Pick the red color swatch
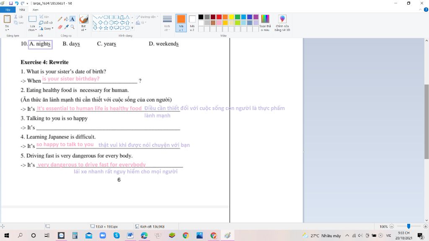429x241 pixels. pos(219,17)
